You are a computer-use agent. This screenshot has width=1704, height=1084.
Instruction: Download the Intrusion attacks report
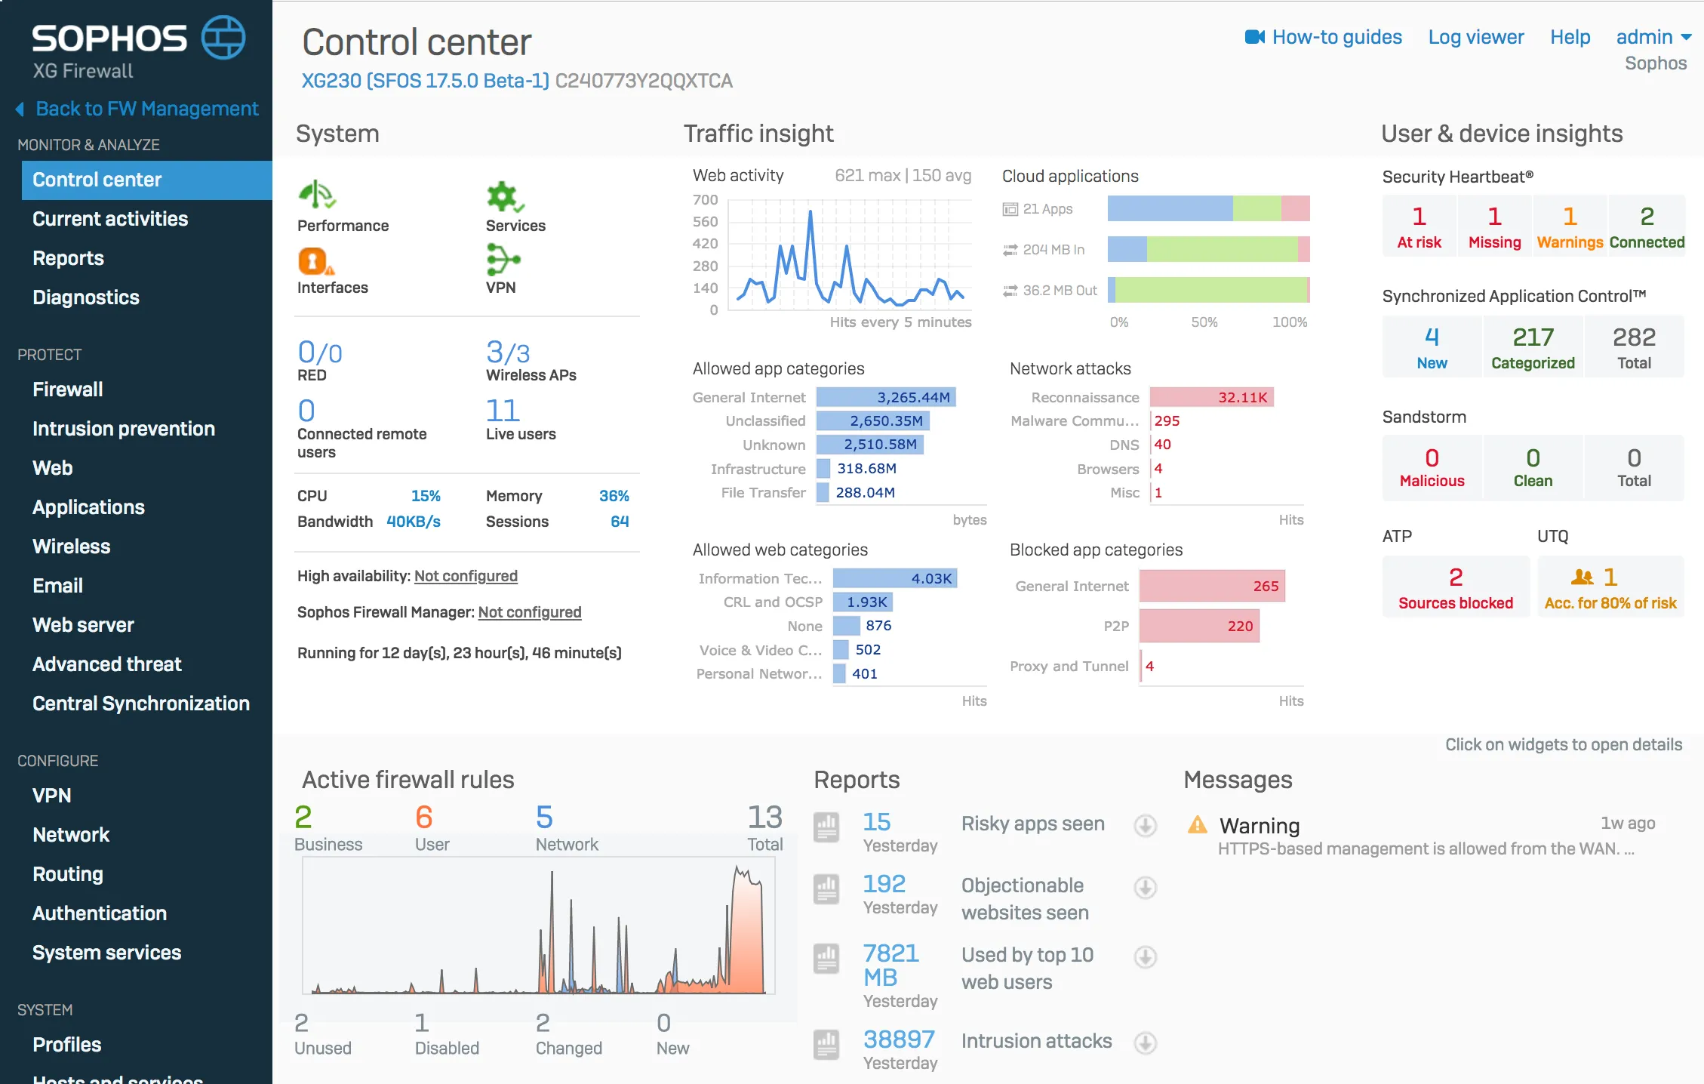point(1145,1043)
